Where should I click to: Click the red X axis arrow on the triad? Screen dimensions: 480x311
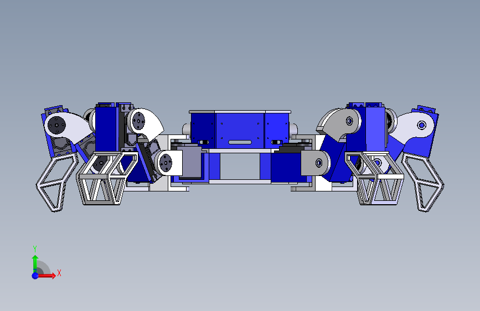pyautogui.click(x=47, y=276)
